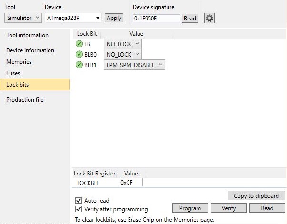Click the green check icon beside BLB1
Screen dimensions: 287x224
pos(79,65)
